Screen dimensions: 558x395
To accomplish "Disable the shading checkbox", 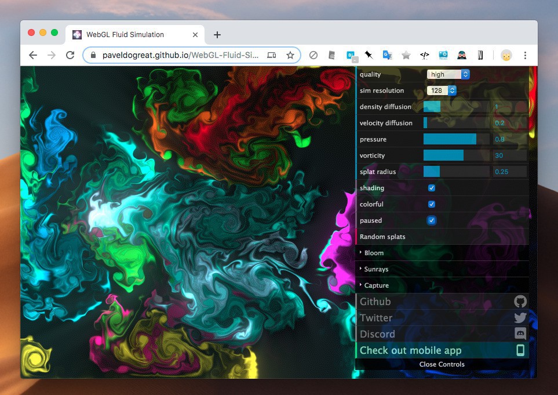I will pyautogui.click(x=432, y=188).
